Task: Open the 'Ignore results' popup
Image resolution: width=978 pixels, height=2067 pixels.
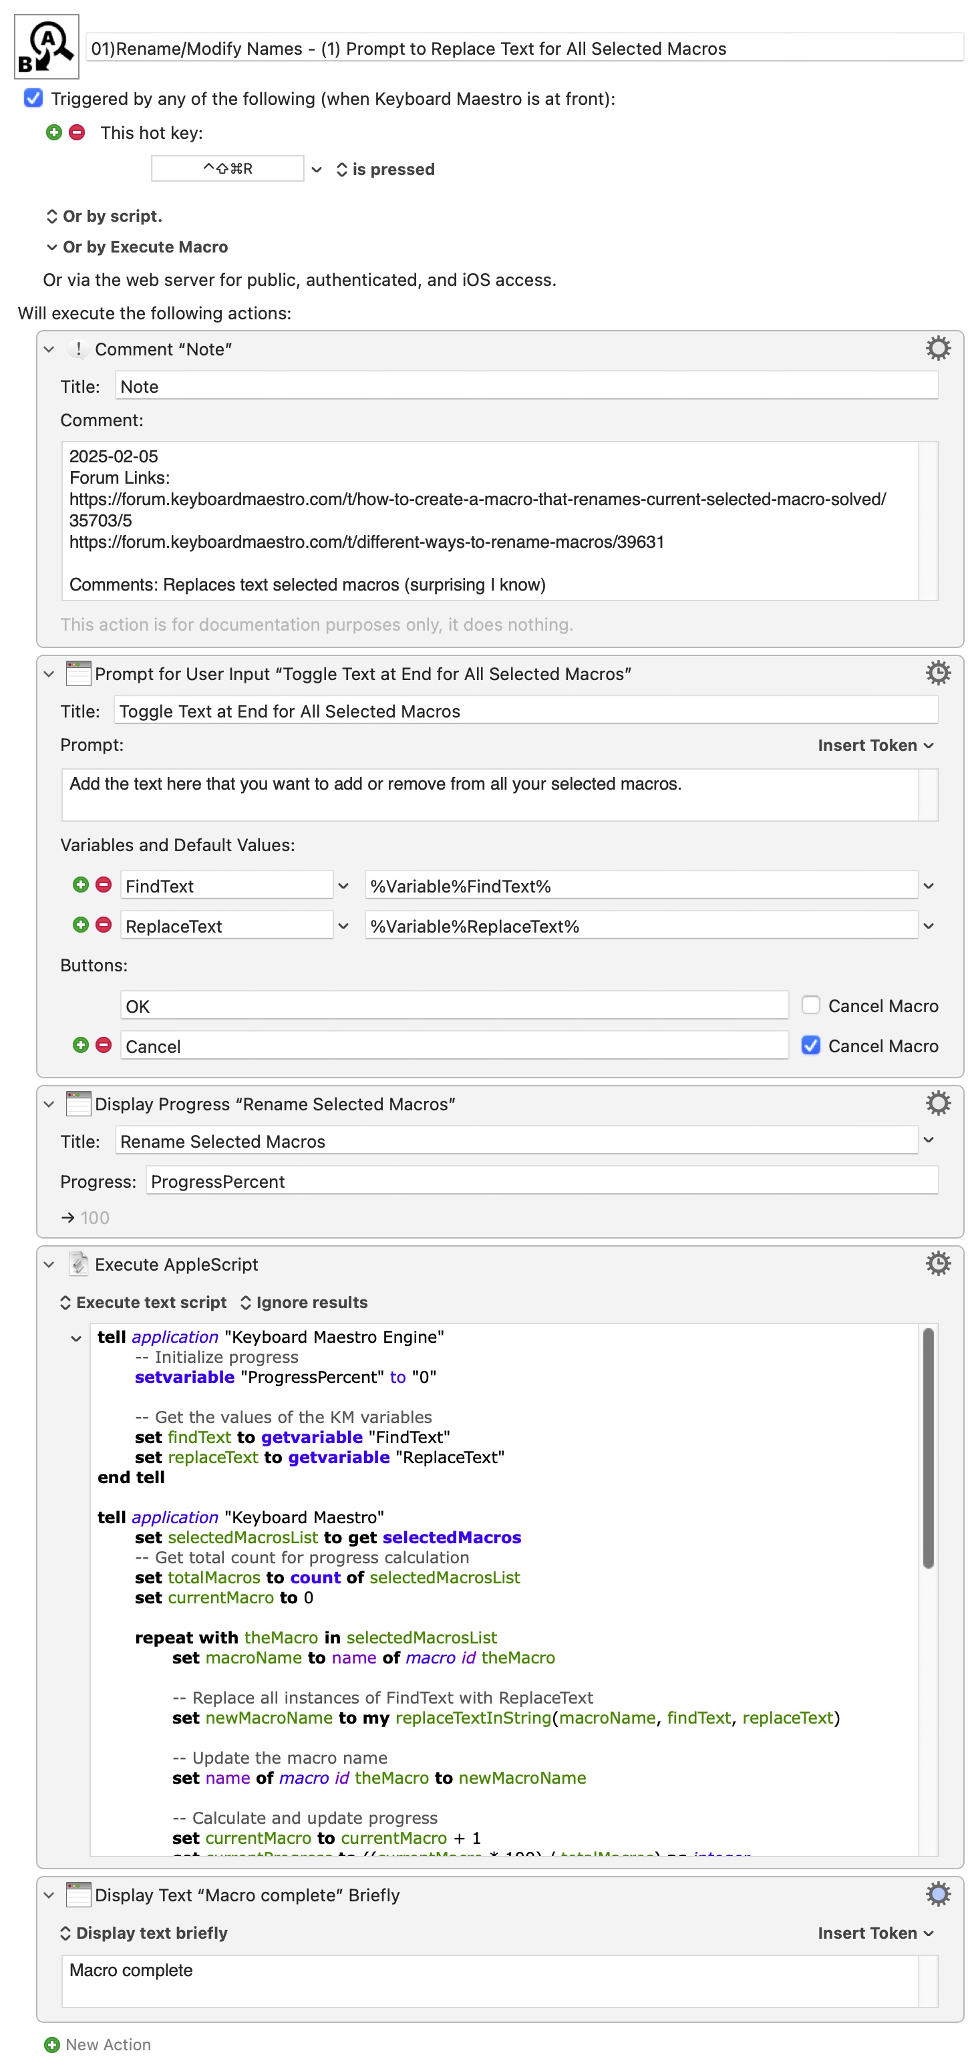Action: [x=304, y=1302]
